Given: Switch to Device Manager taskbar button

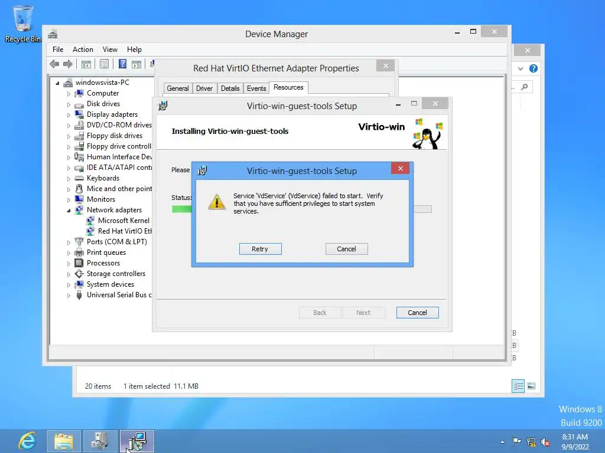Looking at the screenshot, I should coord(100,441).
